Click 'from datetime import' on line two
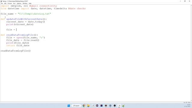This screenshot has height=108, width=192. click(x=15, y=9)
